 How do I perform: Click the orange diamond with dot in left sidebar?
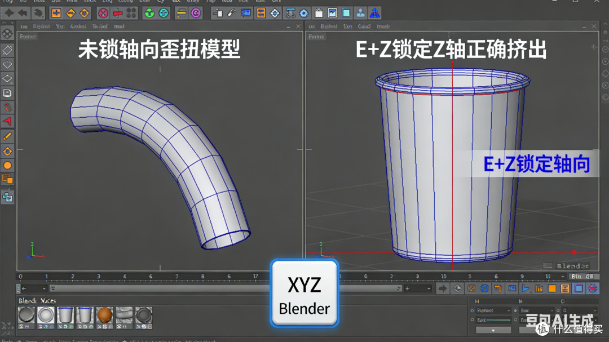tap(7, 152)
